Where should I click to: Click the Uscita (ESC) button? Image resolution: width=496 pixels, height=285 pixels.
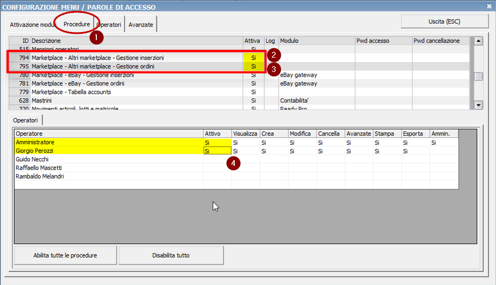coord(445,21)
